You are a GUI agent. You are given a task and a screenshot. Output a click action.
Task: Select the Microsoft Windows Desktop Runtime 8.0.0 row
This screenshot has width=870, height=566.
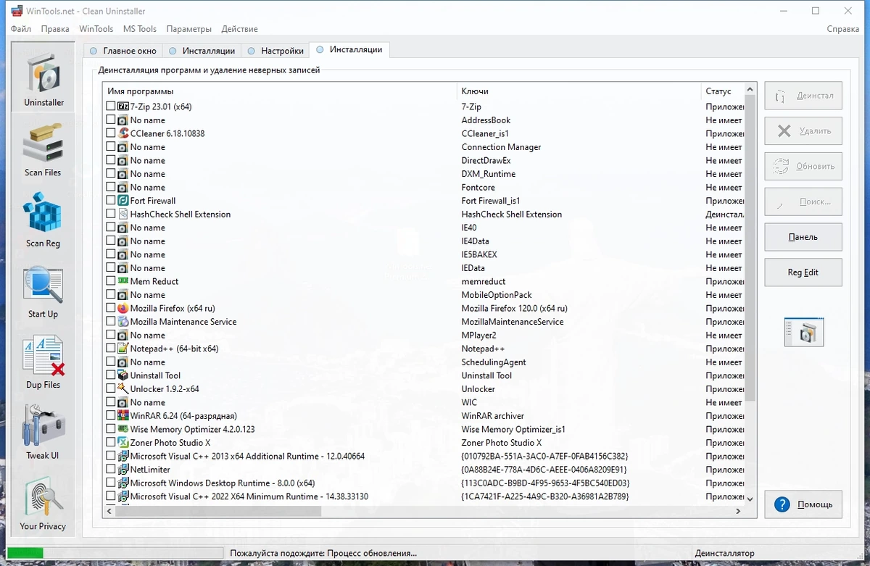(x=424, y=483)
